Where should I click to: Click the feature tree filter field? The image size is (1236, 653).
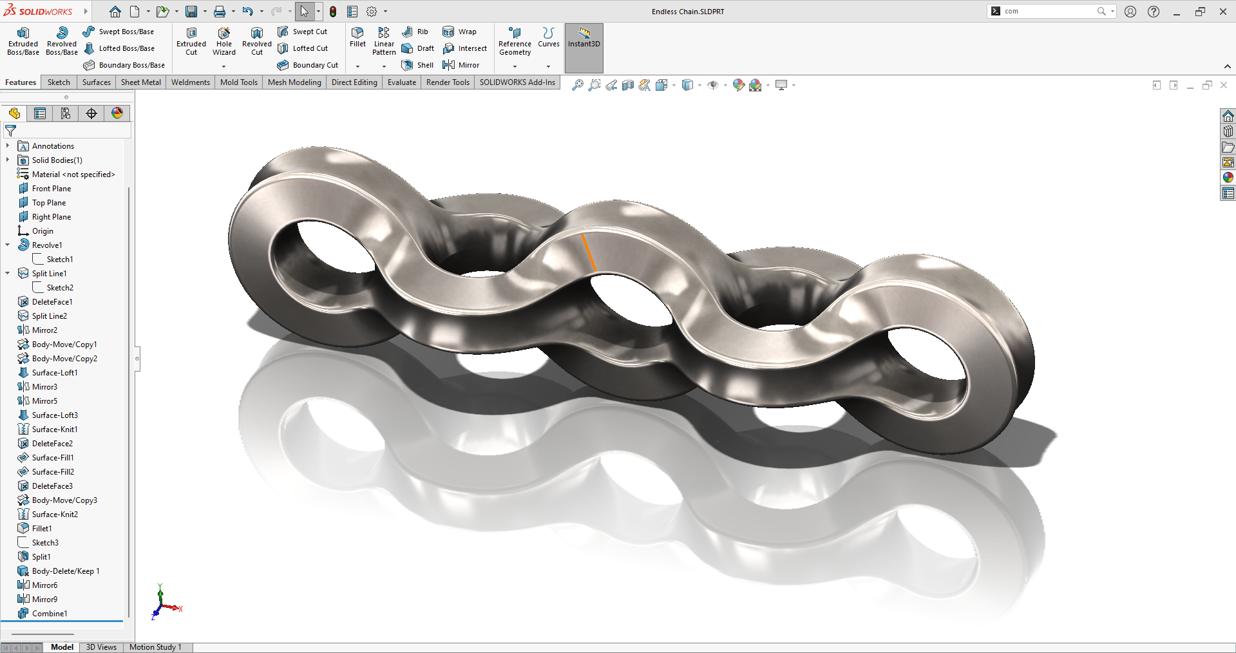(x=67, y=131)
